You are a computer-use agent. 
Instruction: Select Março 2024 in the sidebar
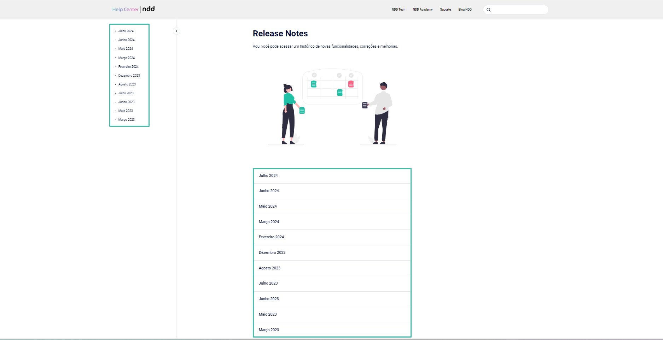point(126,58)
